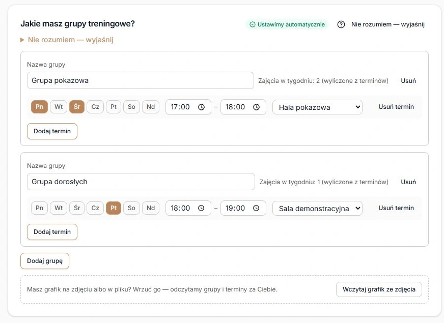Remove the Hala pokazowa term with Usuń termin
The image size is (444, 323).
[x=396, y=107]
